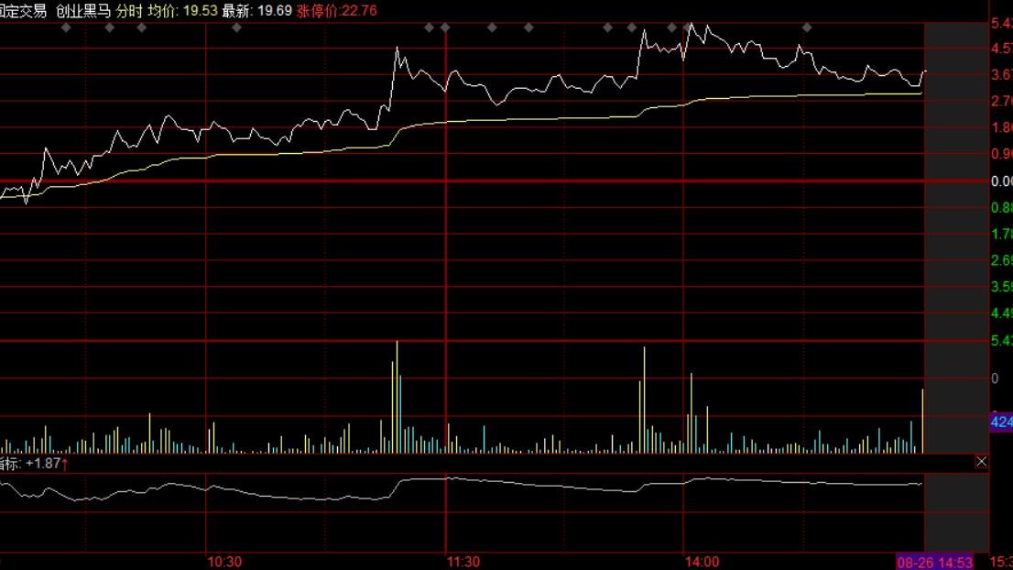
Task: Click the diamond marker on the 14:00 gridline
Action: (688, 27)
